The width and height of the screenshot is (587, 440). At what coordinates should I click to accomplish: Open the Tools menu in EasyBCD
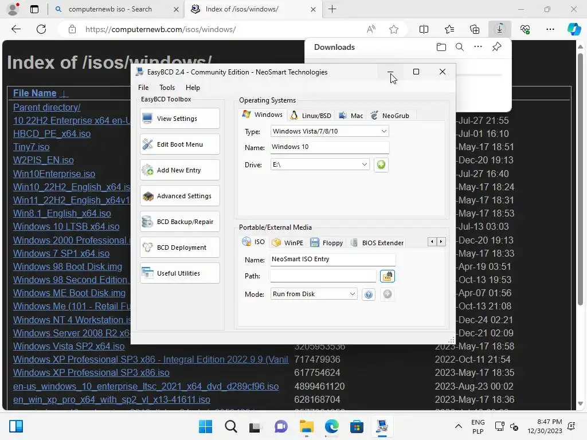(167, 88)
